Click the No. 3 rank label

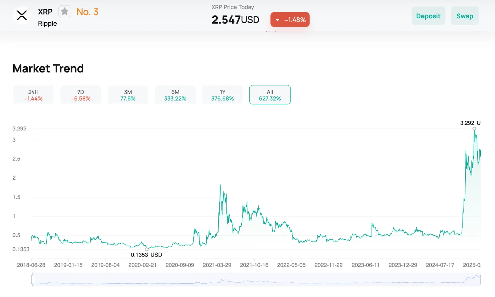pos(87,12)
